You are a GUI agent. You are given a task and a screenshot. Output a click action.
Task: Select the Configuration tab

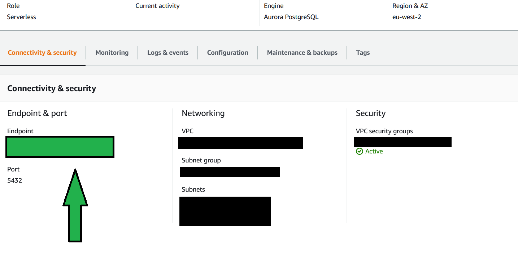pos(227,53)
